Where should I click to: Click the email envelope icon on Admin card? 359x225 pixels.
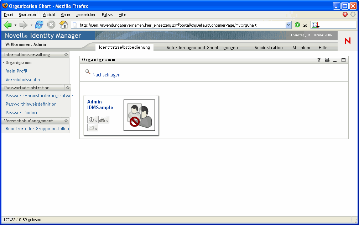pos(93,128)
